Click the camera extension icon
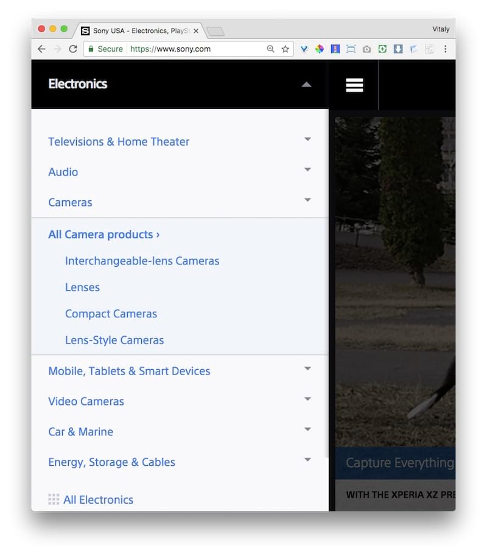The image size is (487, 556). click(366, 49)
